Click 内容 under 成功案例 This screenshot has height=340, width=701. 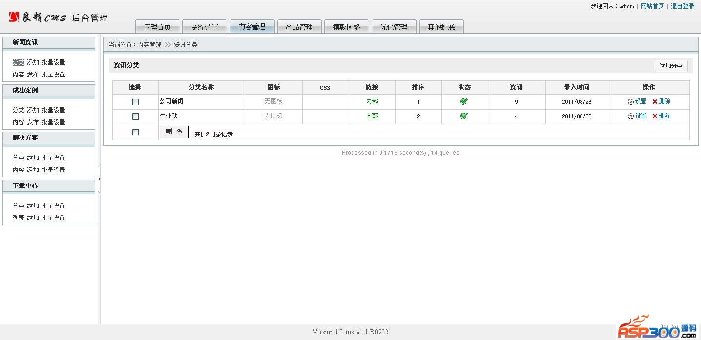[18, 122]
